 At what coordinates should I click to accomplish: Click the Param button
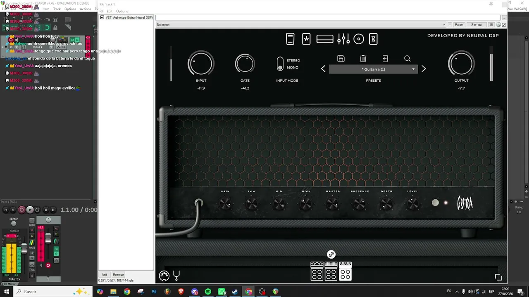pyautogui.click(x=459, y=25)
